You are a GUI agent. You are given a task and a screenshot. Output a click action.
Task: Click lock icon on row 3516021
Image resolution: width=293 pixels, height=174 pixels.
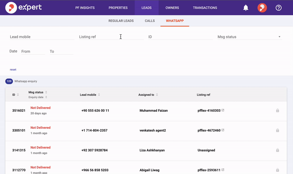tap(277, 111)
